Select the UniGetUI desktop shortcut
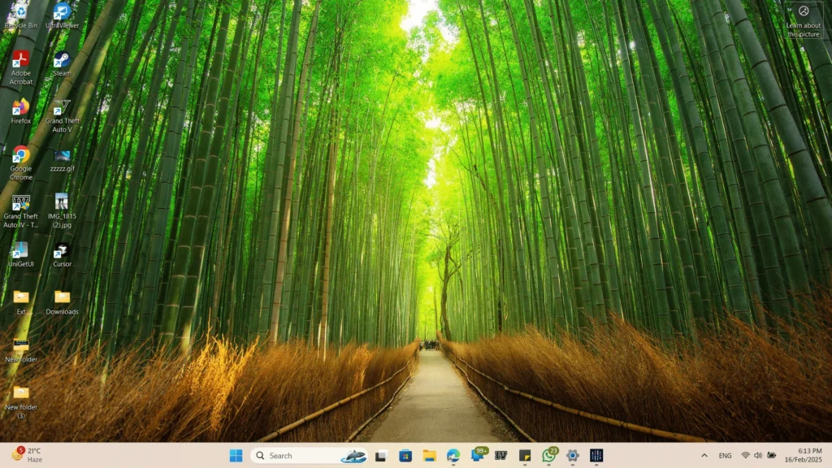Image resolution: width=832 pixels, height=468 pixels. (20, 254)
